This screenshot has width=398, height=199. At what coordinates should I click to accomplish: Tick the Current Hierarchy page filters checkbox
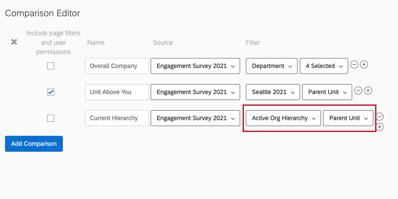[51, 118]
